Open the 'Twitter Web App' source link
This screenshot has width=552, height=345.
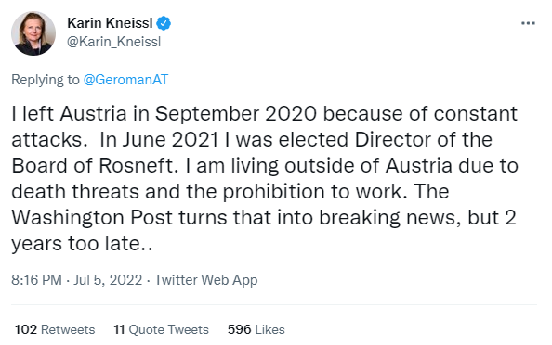[206, 280]
